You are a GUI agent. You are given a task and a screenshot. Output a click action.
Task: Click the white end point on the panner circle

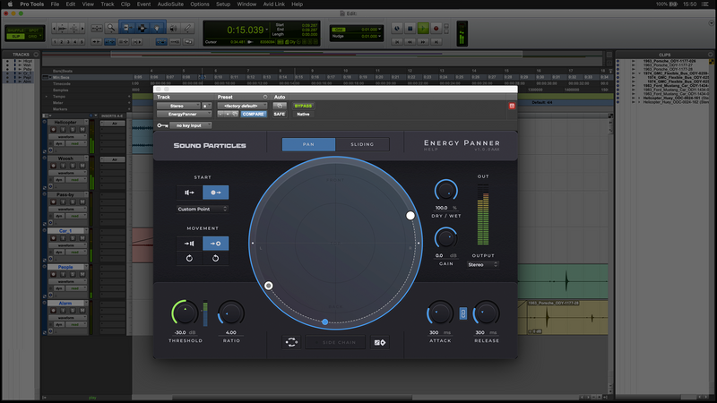tap(410, 216)
